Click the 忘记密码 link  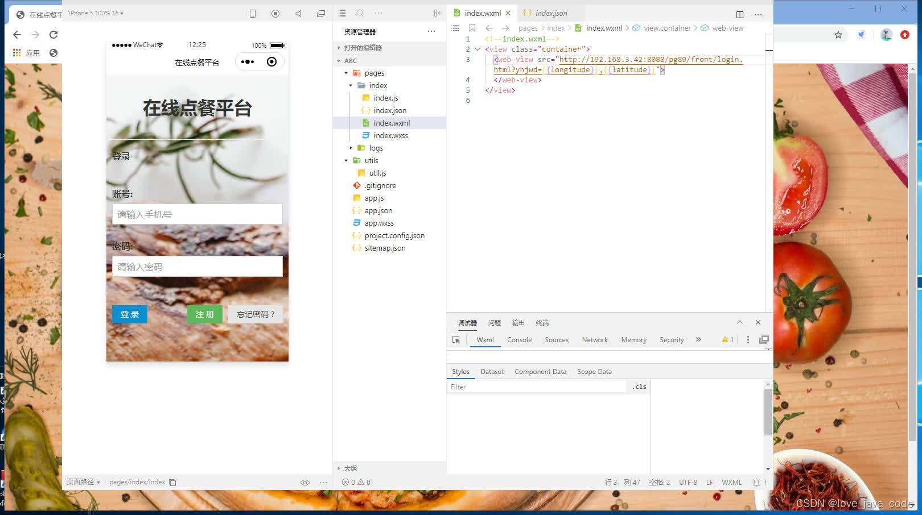click(255, 314)
